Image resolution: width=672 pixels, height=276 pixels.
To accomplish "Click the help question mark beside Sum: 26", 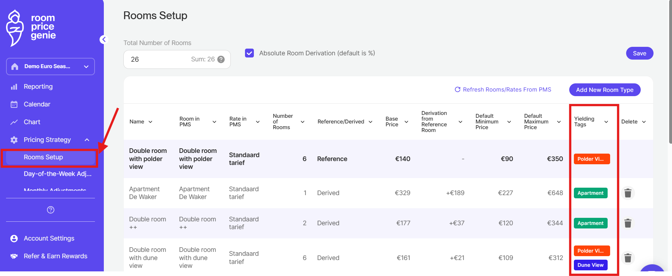I will point(221,59).
